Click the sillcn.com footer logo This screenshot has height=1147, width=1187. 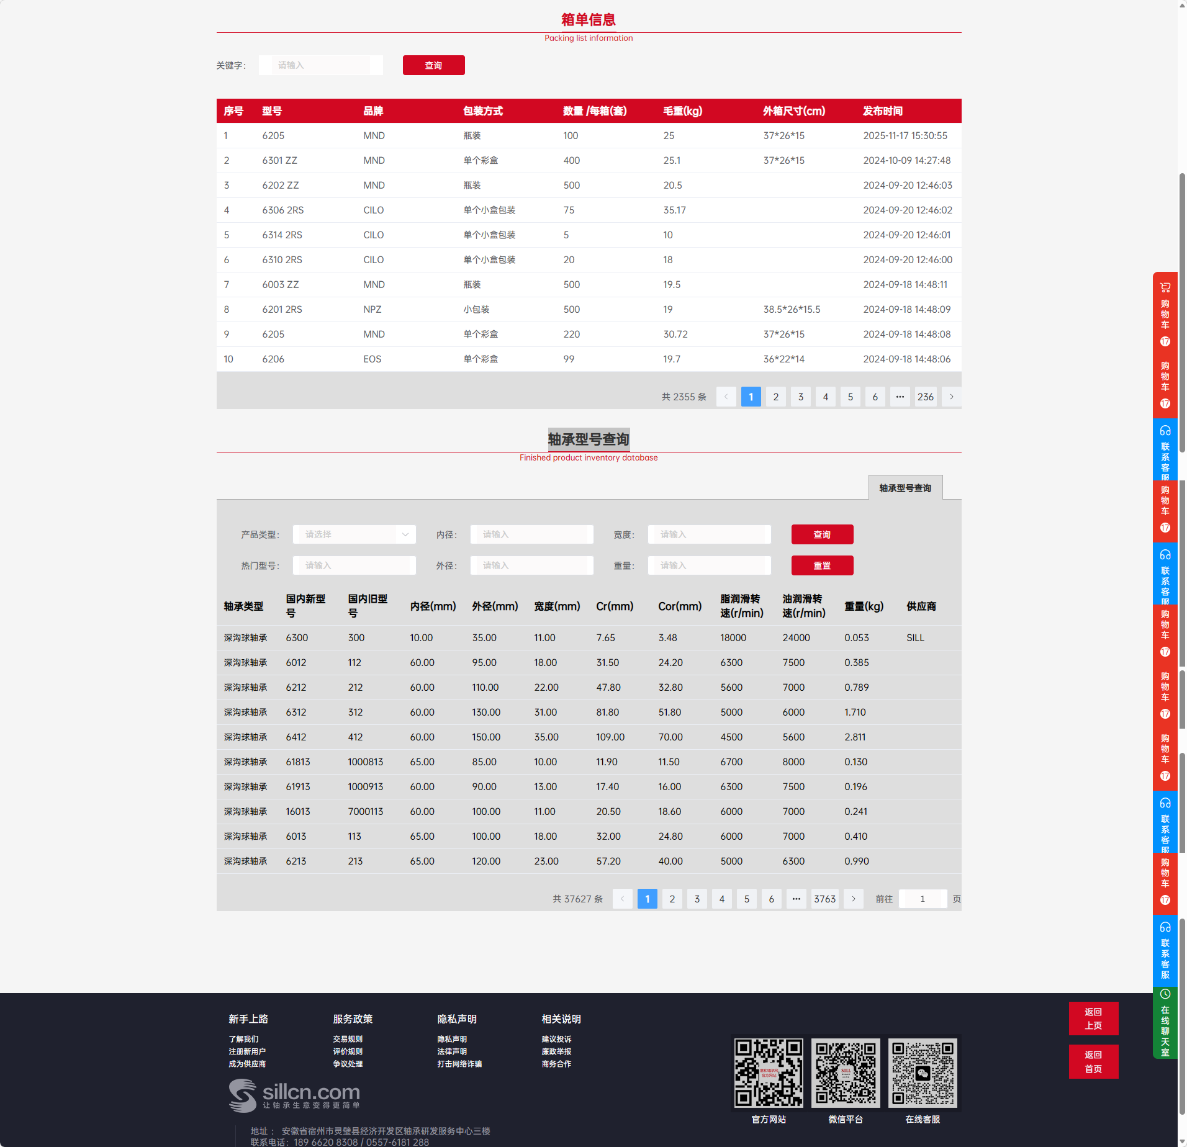(x=294, y=1095)
